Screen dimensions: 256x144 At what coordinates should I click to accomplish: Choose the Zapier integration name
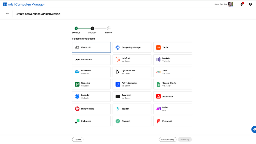coord(165,47)
